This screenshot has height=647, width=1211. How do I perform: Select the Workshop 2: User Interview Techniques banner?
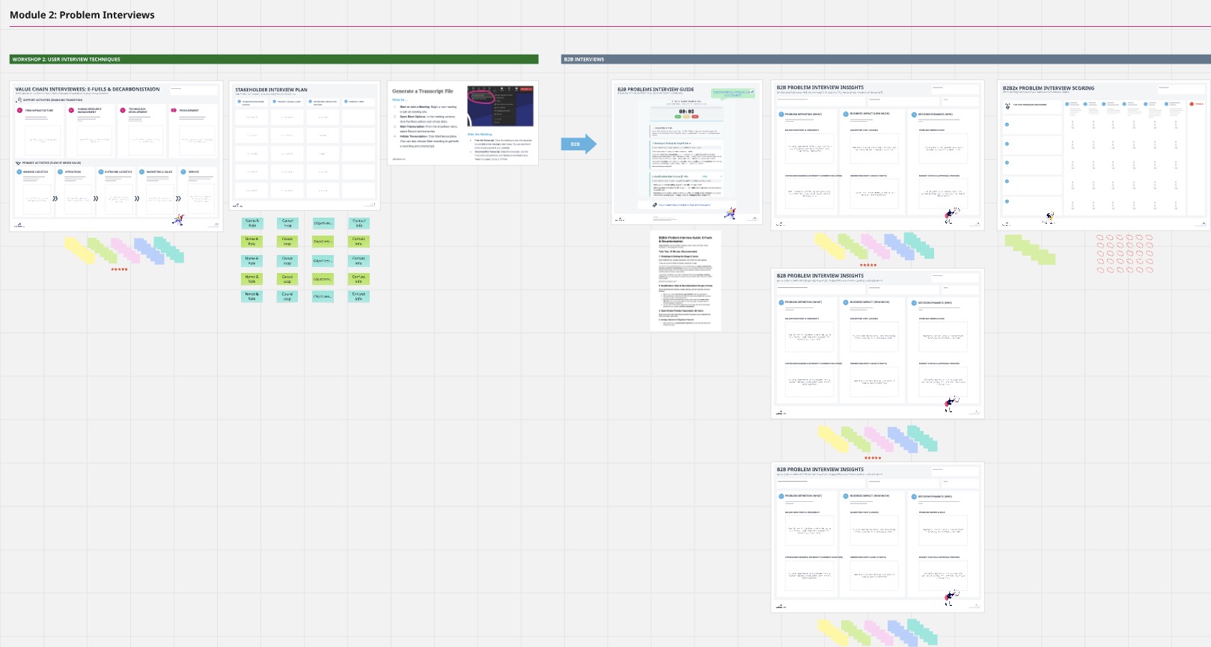(x=274, y=59)
